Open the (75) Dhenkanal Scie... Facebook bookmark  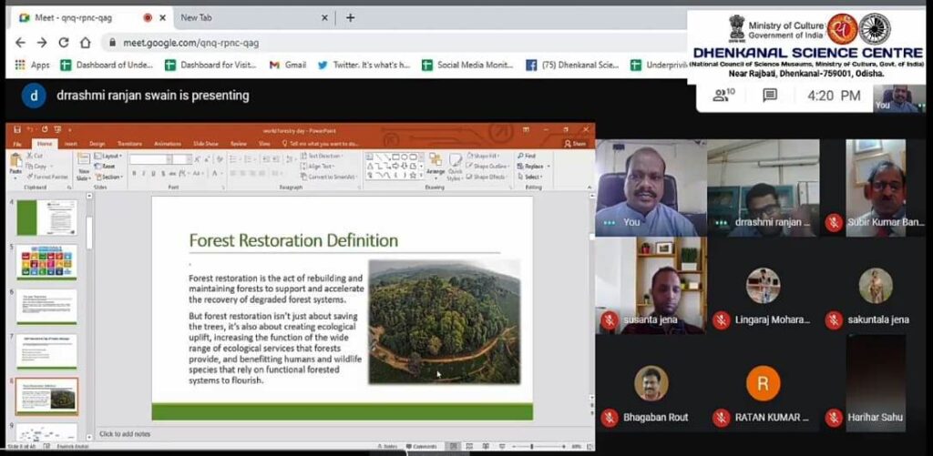click(x=573, y=65)
